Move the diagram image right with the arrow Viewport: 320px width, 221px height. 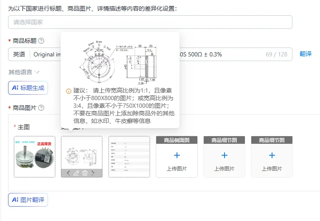point(93,173)
